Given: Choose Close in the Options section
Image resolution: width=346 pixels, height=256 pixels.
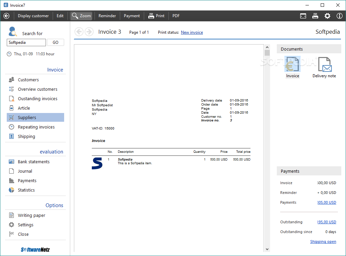Looking at the screenshot, I should [x=23, y=234].
